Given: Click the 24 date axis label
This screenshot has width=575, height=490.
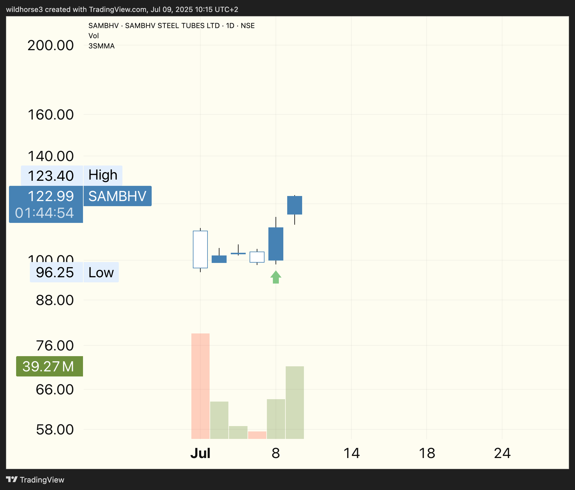Looking at the screenshot, I should (x=502, y=453).
